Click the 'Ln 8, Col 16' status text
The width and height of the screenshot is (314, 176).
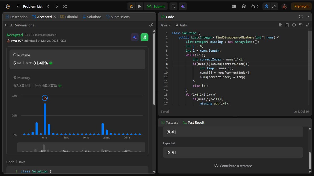point(301,112)
